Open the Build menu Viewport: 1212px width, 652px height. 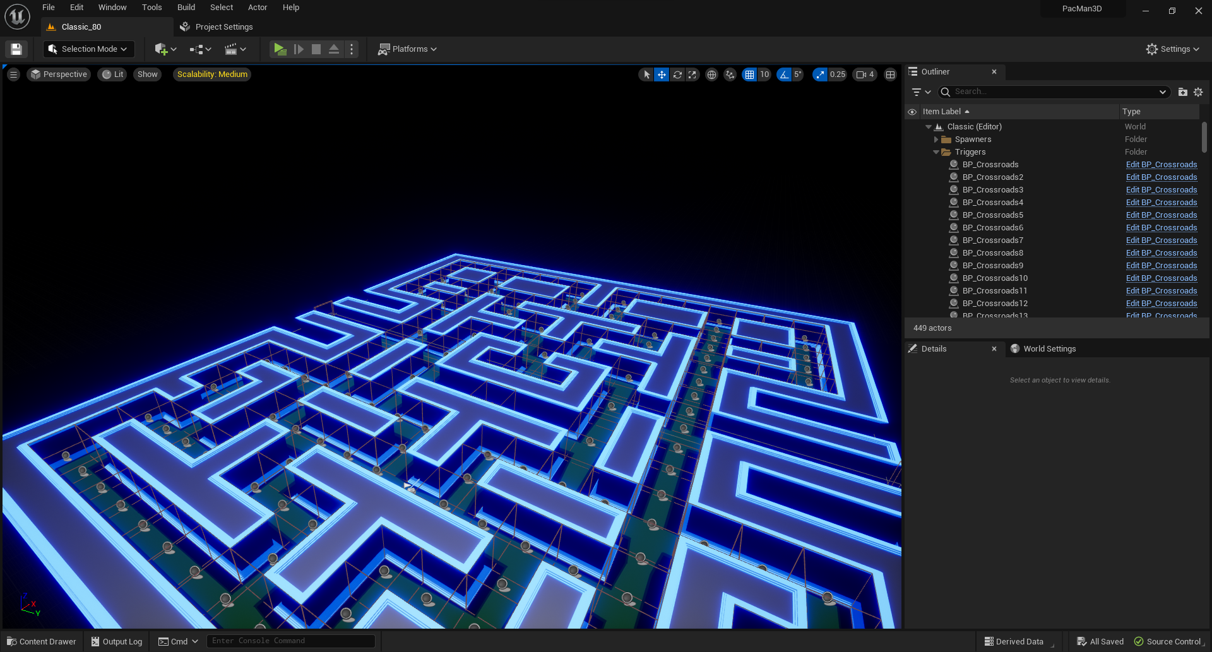pos(186,8)
